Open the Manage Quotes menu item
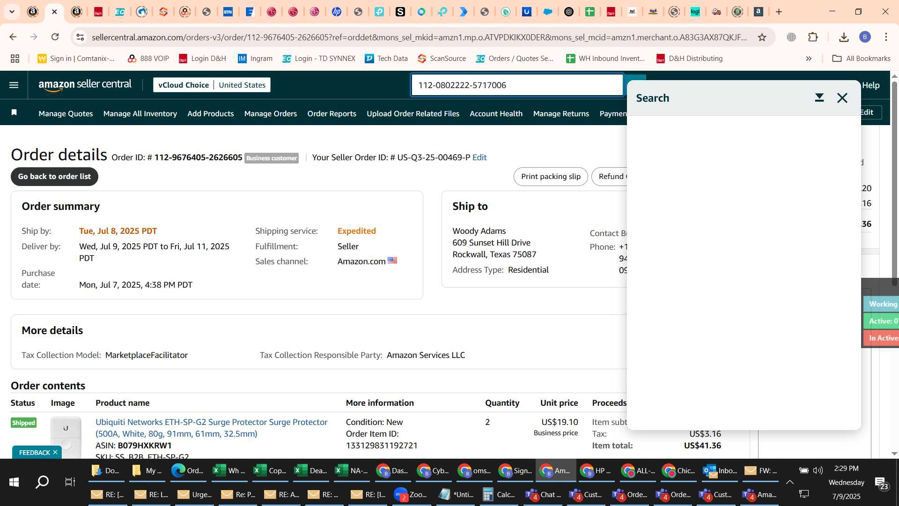The height and width of the screenshot is (506, 899). (x=66, y=113)
